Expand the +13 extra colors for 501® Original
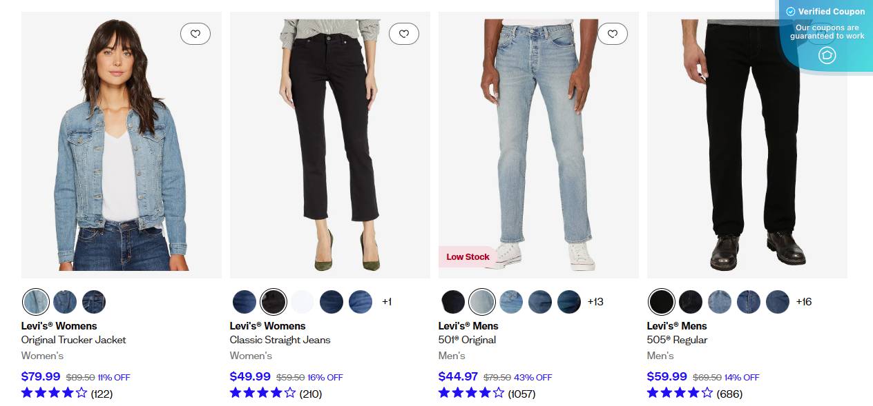 point(595,301)
